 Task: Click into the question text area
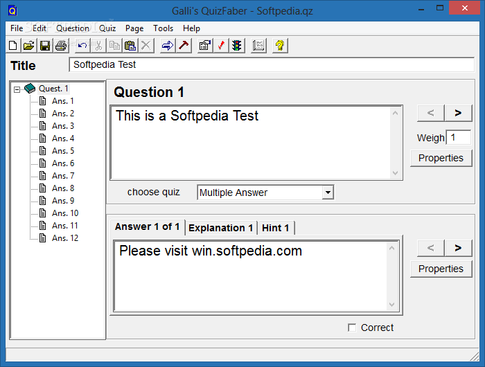coord(251,143)
